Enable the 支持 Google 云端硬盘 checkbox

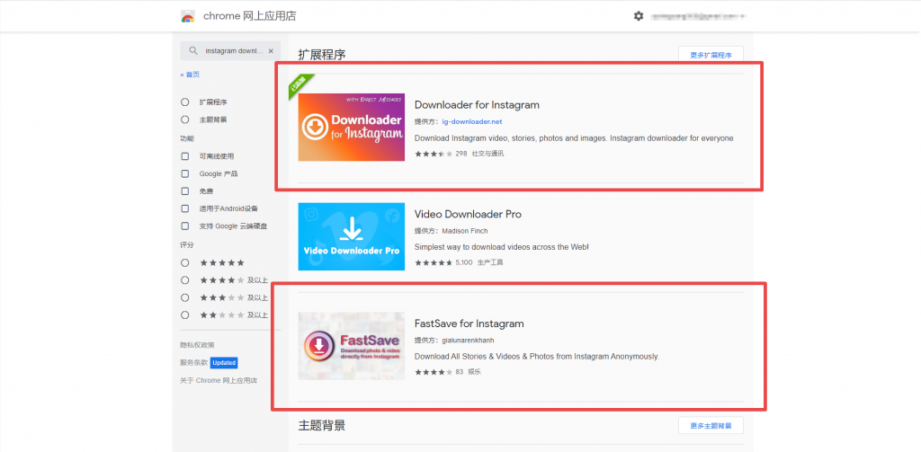185,226
